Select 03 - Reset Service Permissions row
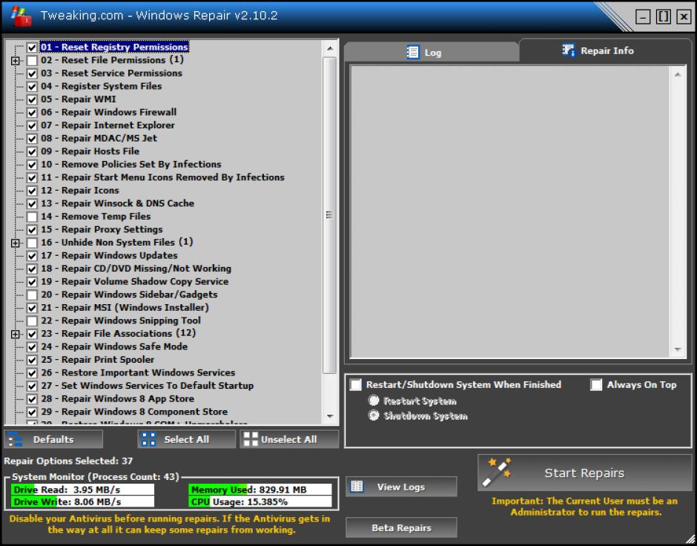Viewport: 697px width, 546px height. coord(111,73)
